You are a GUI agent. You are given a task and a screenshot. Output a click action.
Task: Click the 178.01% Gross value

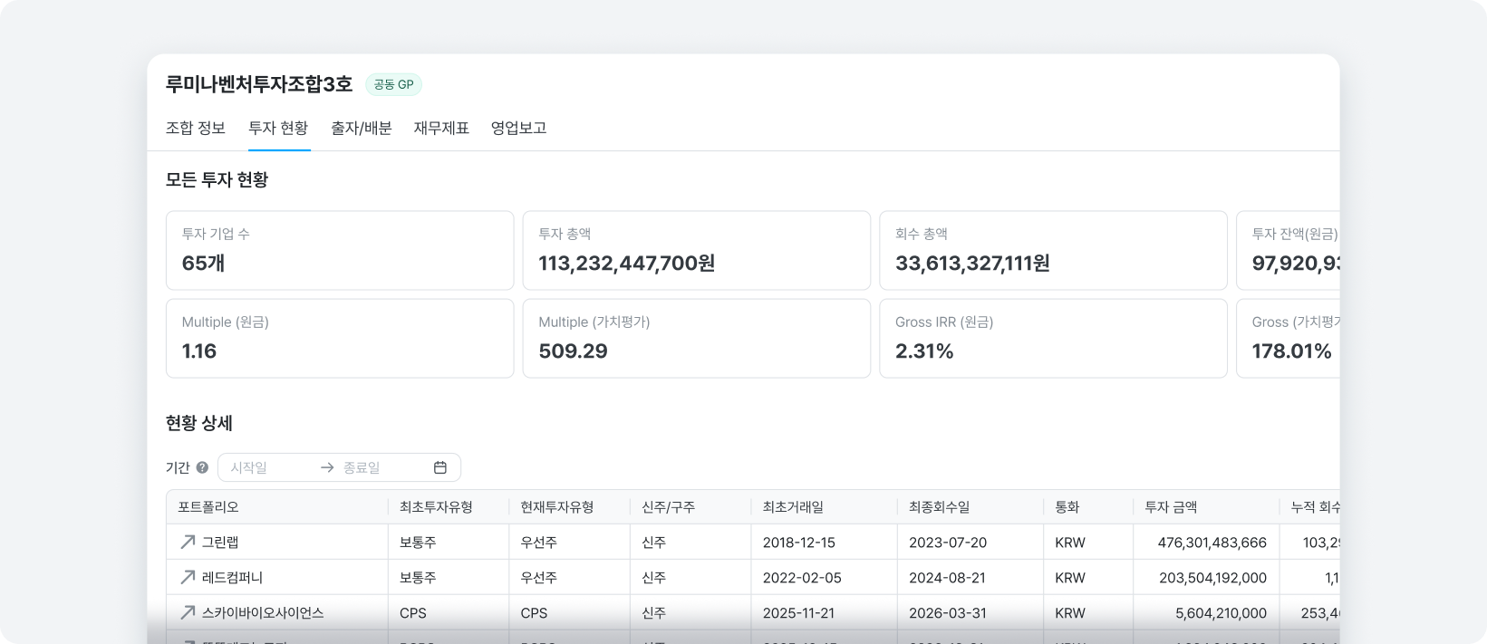click(x=1291, y=351)
